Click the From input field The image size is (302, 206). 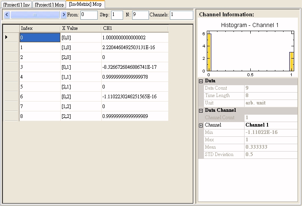(x=89, y=15)
